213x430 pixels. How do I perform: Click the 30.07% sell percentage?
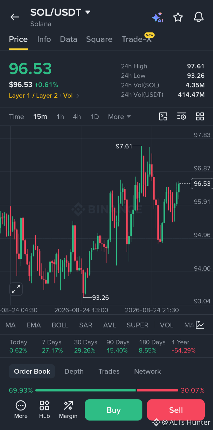point(193,390)
